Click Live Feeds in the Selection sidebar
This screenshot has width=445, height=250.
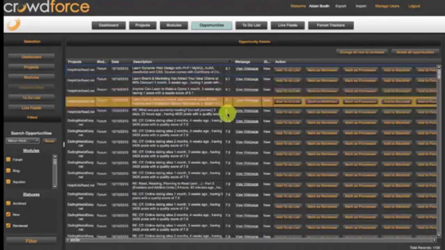pos(31,108)
